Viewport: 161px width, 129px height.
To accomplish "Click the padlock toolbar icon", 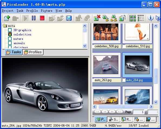I will pos(79,18).
